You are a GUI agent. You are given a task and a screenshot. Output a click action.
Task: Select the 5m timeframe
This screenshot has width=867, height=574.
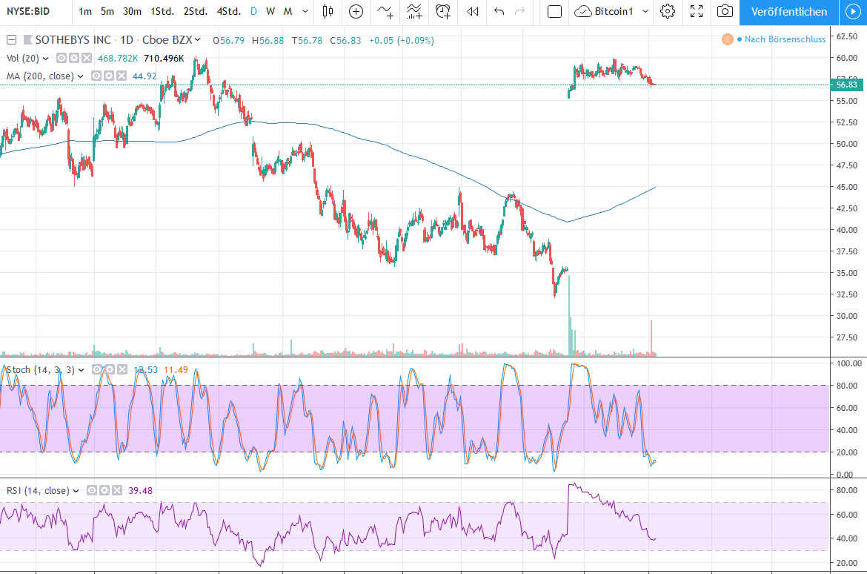tap(107, 11)
